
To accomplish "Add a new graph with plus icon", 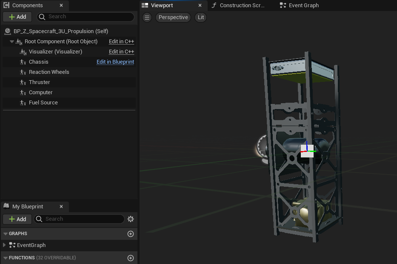I will pos(131,234).
